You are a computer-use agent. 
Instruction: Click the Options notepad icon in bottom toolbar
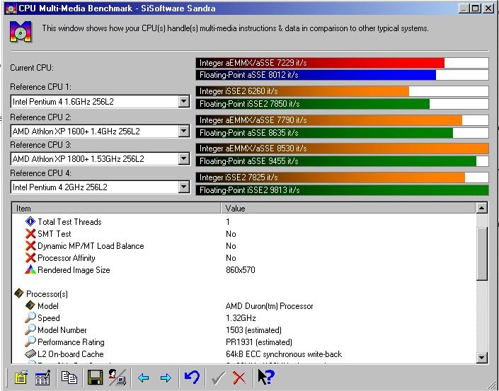pyautogui.click(x=21, y=378)
